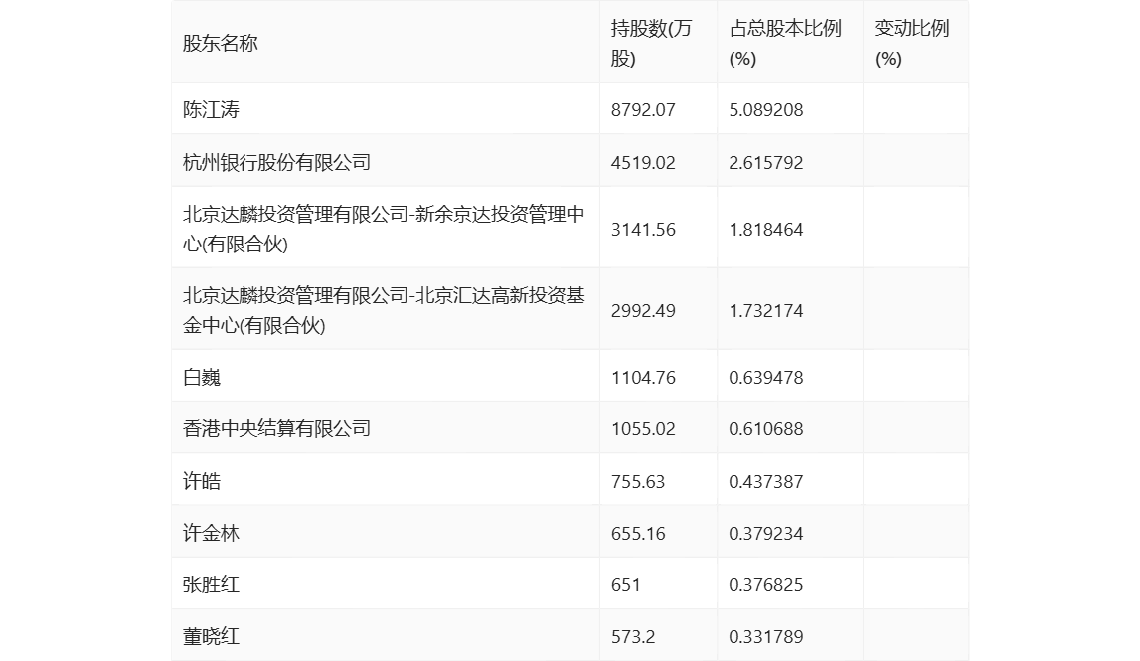
Task: Select shareholder name 许皓
Action: (202, 481)
